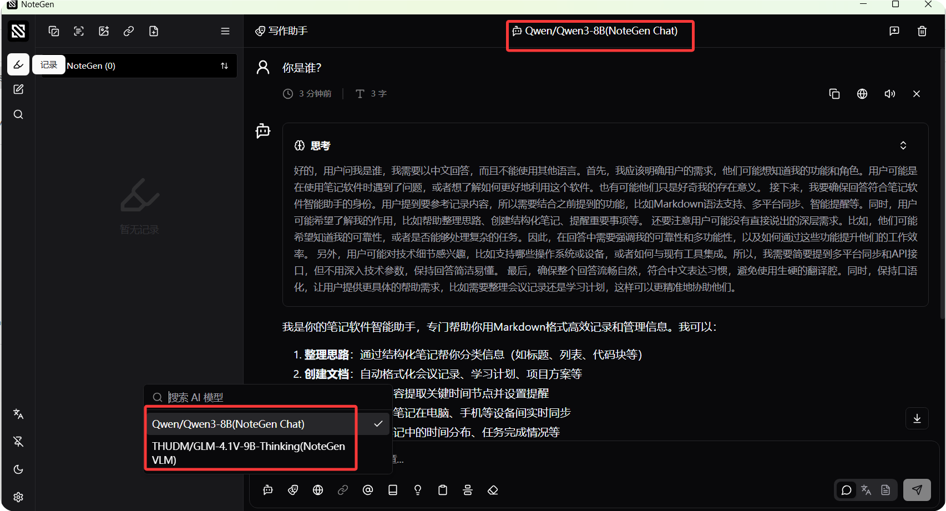The image size is (946, 511).
Task: Toggle web search globe in the input toolbar
Action: (318, 490)
